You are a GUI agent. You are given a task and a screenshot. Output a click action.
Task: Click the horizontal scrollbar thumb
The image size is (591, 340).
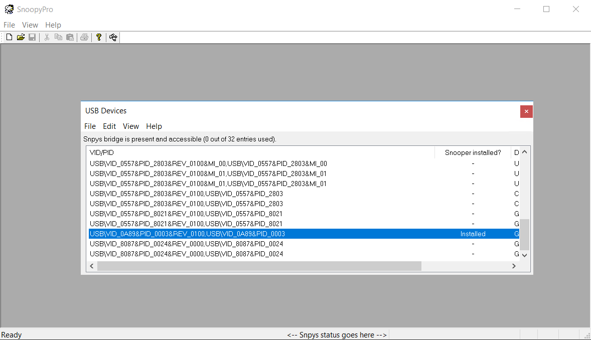pos(259,266)
